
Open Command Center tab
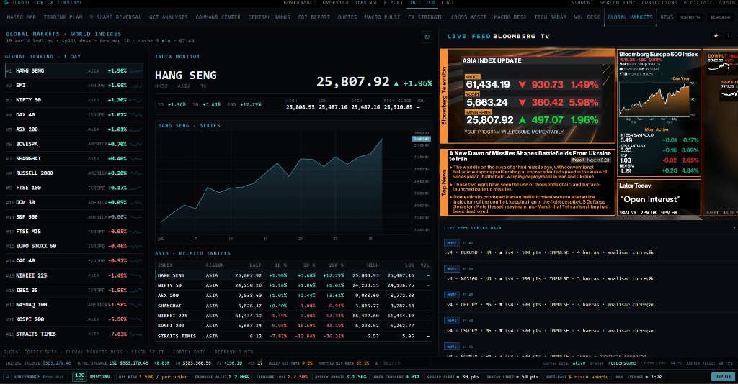(x=218, y=17)
